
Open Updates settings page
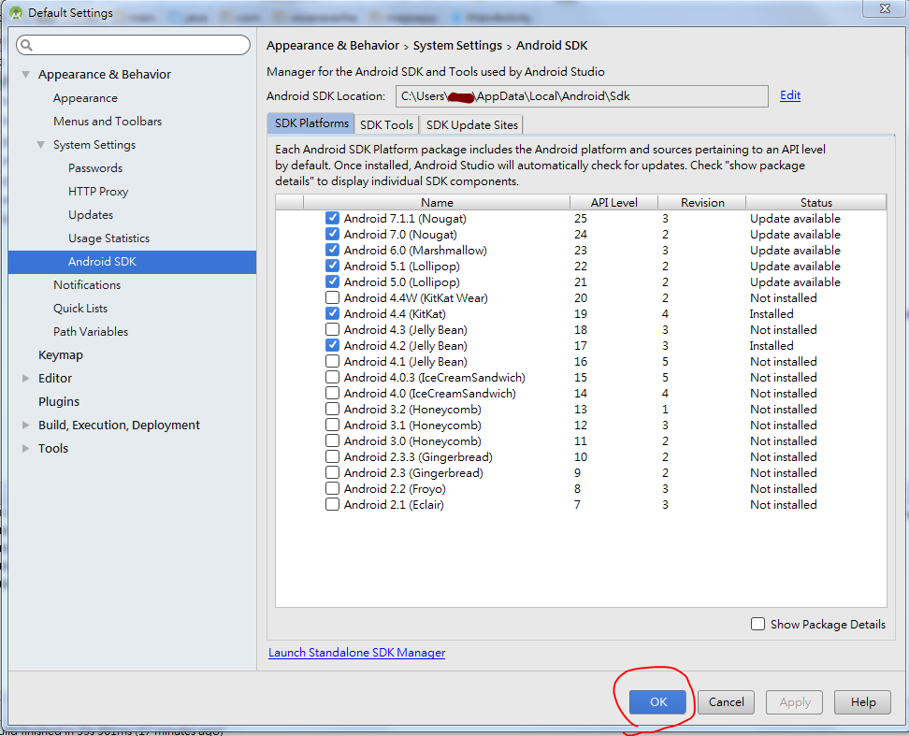[91, 215]
